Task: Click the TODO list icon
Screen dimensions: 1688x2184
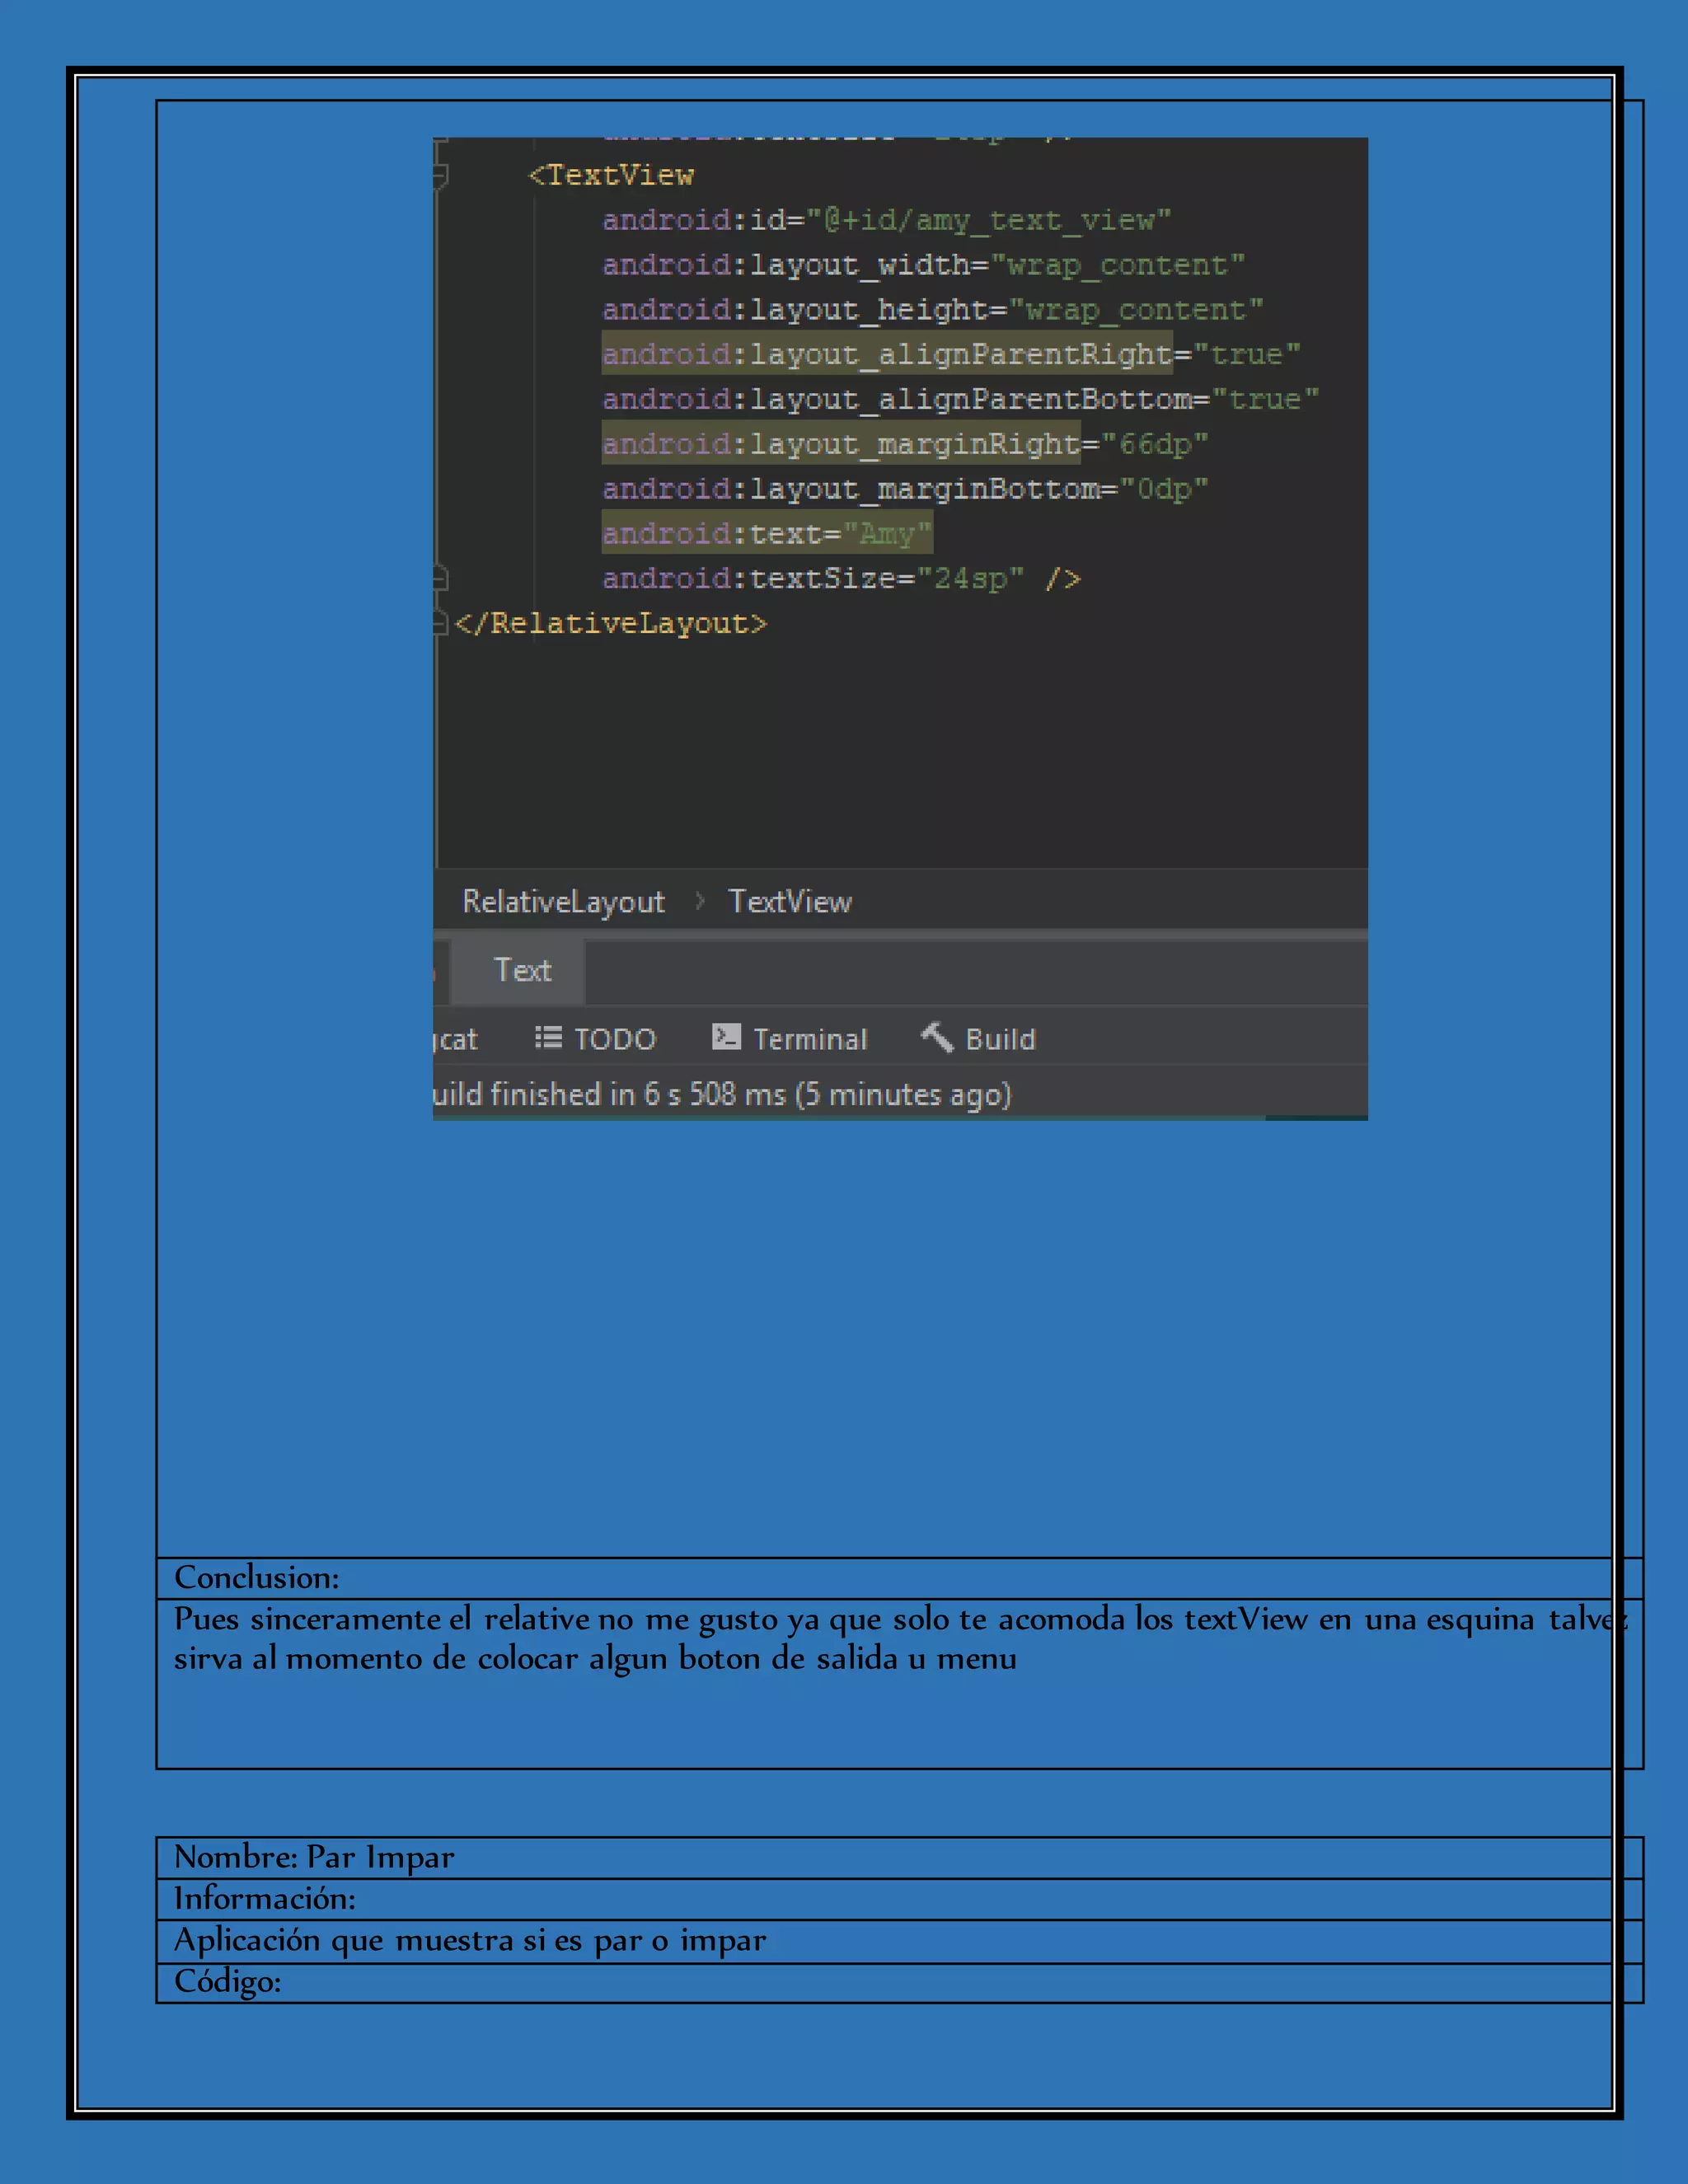Action: tap(548, 1037)
